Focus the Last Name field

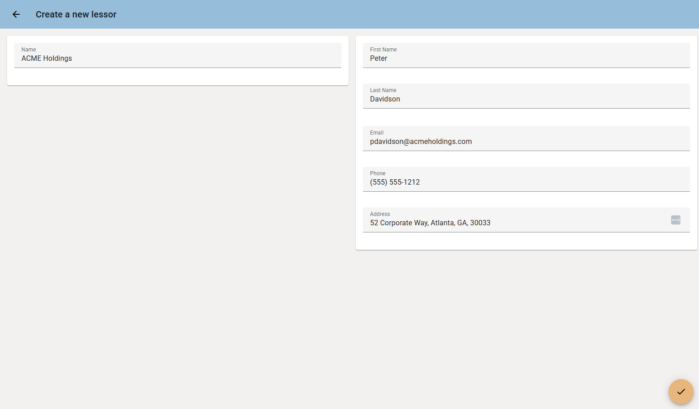526,96
